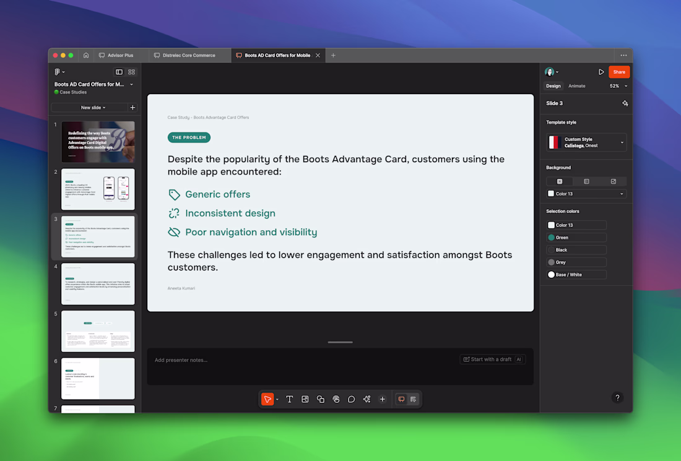Select slide 5 thumbnail
The height and width of the screenshot is (461, 681).
(x=98, y=331)
